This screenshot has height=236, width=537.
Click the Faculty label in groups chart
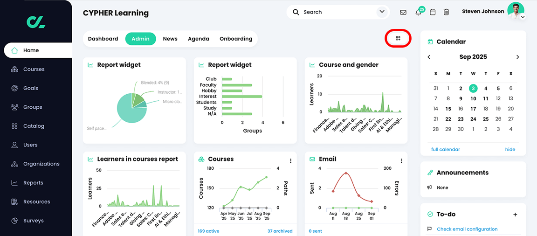click(x=208, y=85)
